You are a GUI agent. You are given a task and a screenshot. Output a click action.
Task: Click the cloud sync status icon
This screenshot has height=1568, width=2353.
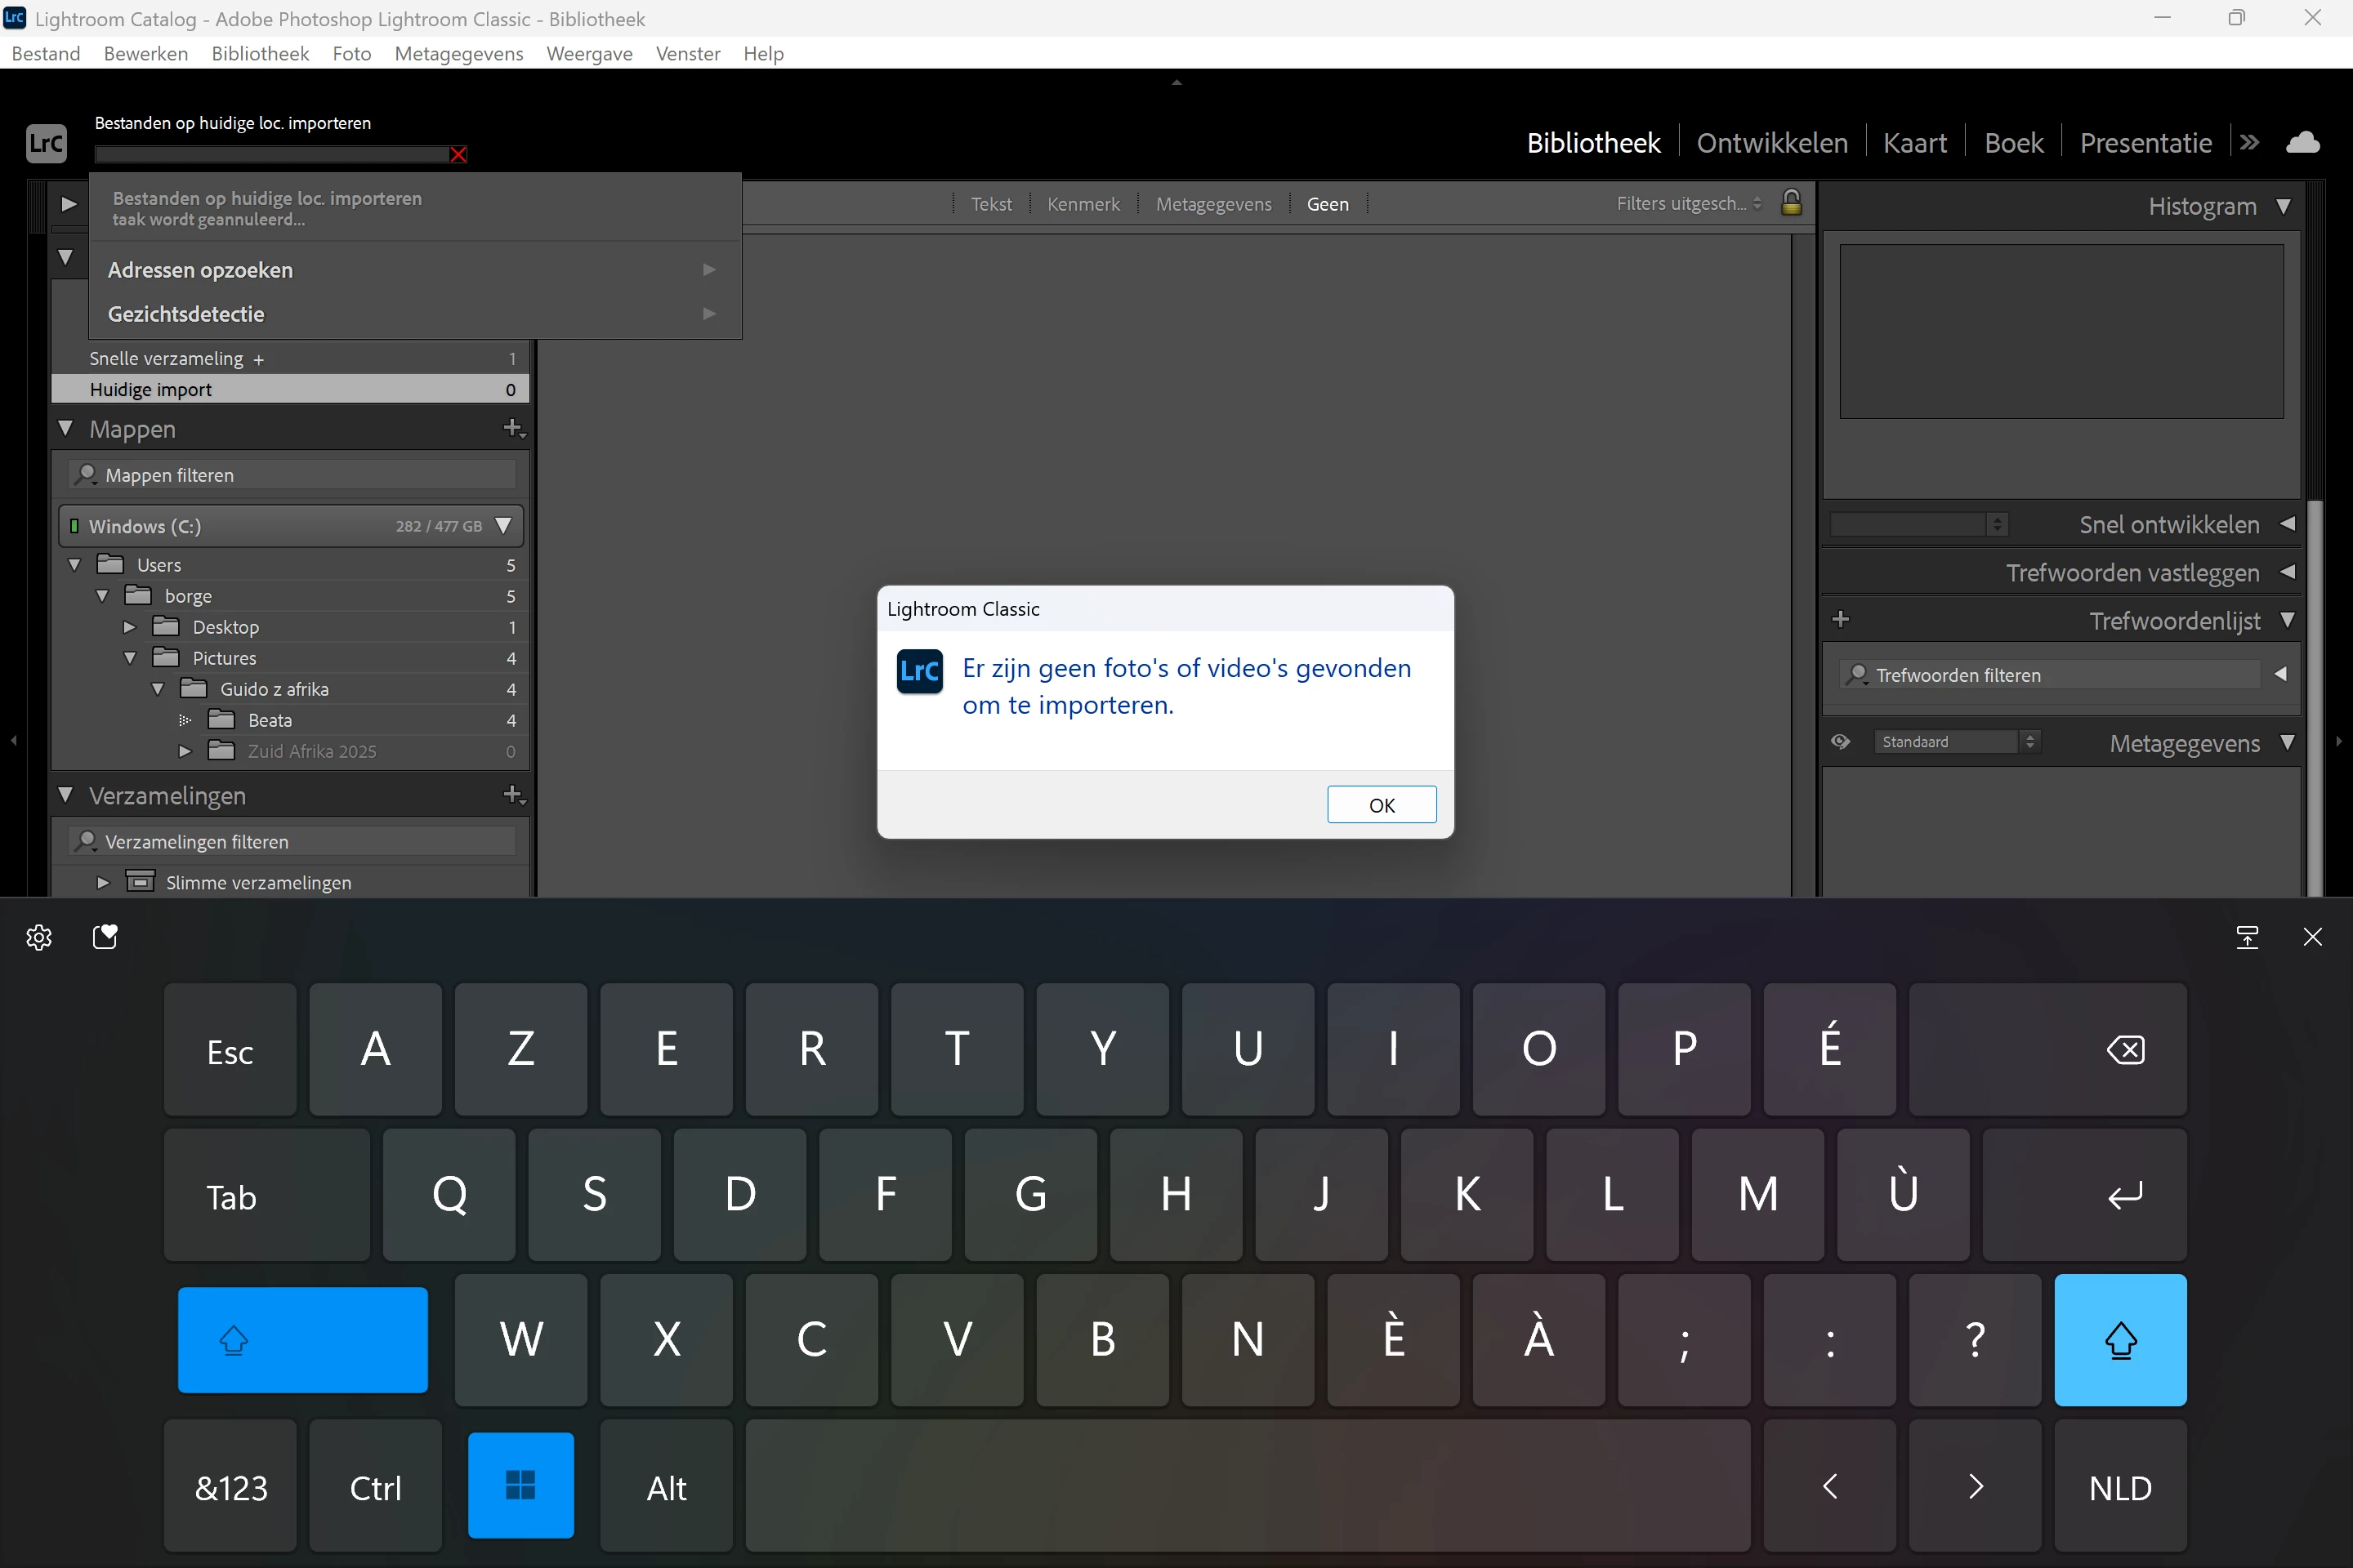point(2302,143)
